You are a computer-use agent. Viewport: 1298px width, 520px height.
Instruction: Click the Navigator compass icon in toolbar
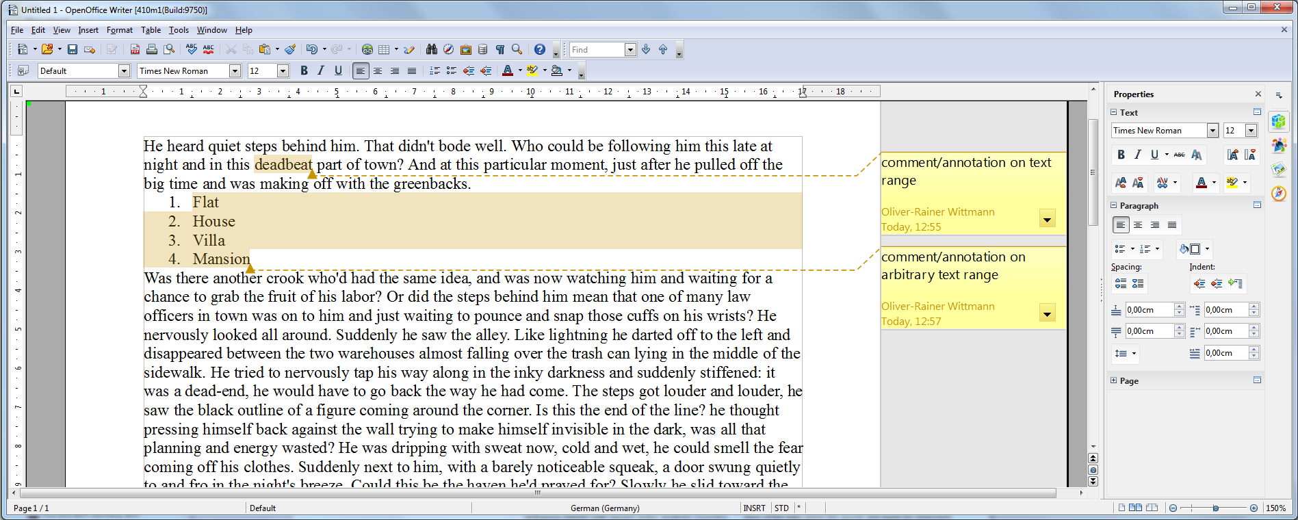(448, 49)
